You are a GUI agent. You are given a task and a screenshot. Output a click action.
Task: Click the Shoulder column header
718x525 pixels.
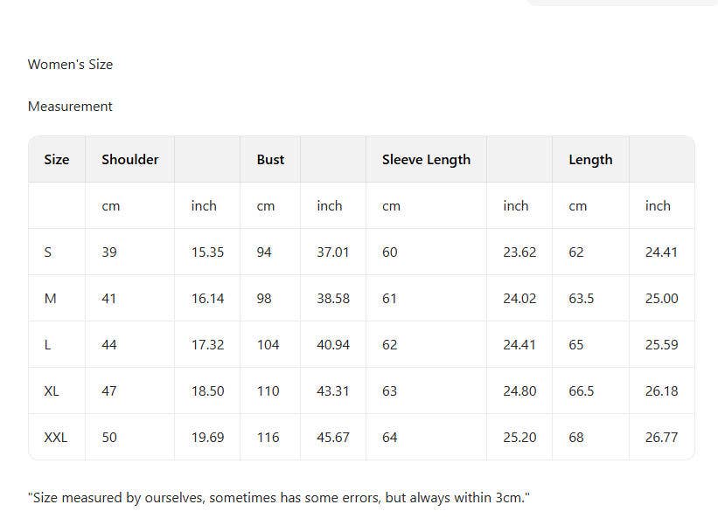(130, 160)
